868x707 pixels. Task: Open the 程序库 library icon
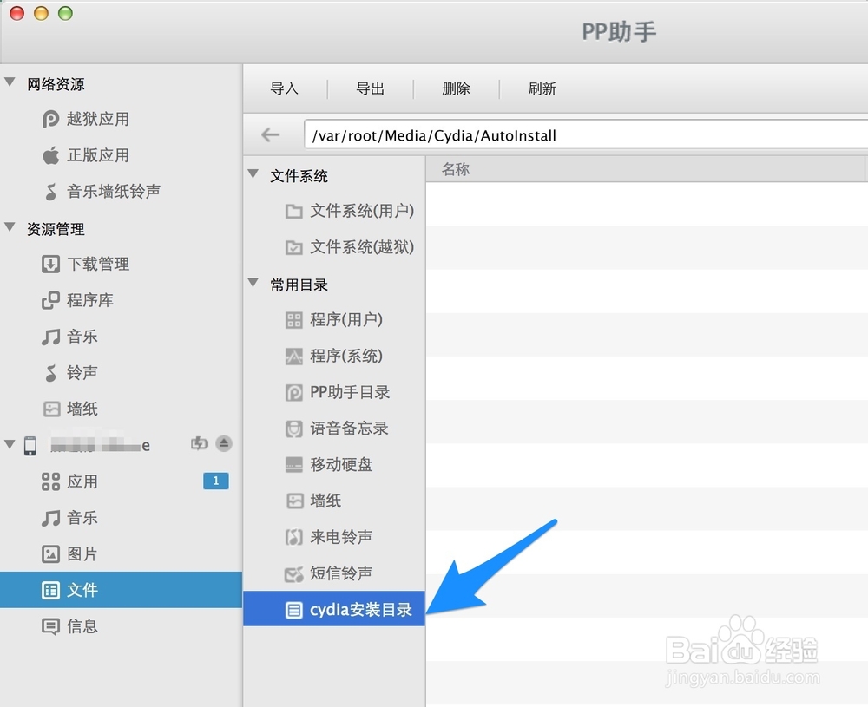click(x=50, y=300)
